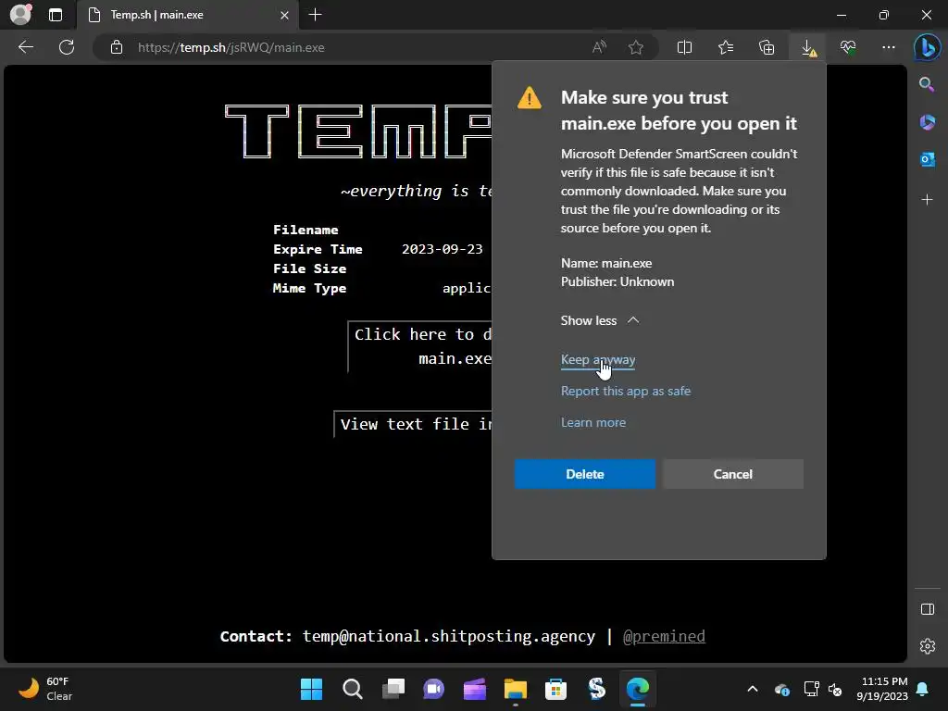Click the 'Mime Type' label
This screenshot has height=711, width=948.
pyautogui.click(x=309, y=288)
